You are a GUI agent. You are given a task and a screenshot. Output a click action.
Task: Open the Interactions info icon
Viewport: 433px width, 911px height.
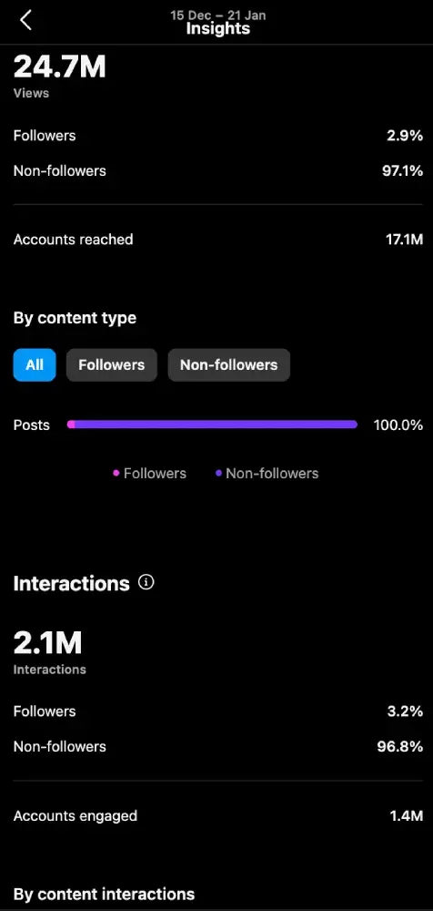pos(146,582)
